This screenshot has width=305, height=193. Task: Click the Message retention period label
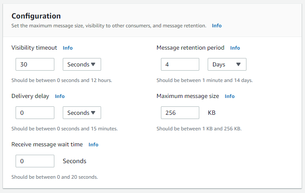190,48
